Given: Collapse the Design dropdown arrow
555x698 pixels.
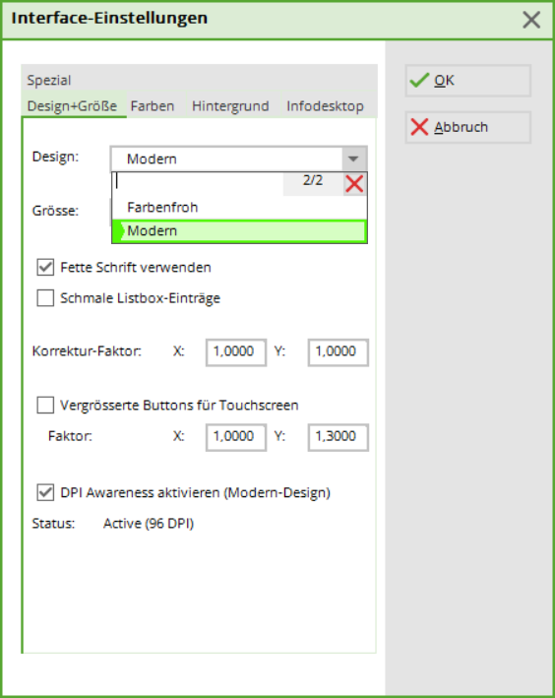Looking at the screenshot, I should coord(354,159).
